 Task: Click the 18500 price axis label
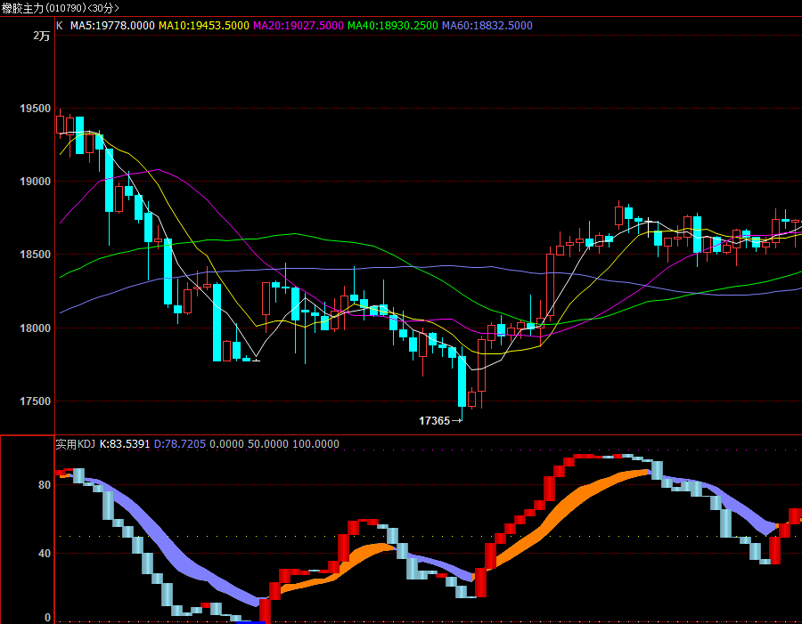coord(36,255)
